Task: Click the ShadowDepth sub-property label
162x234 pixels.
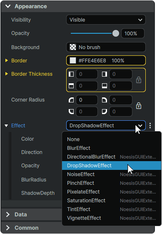Action: coord(38,193)
